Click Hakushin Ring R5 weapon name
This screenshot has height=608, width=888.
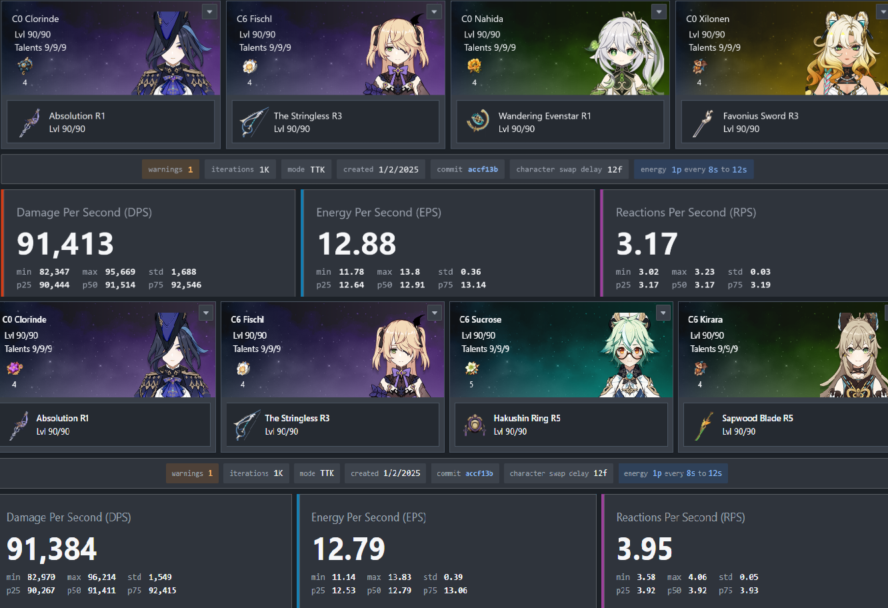(x=527, y=419)
